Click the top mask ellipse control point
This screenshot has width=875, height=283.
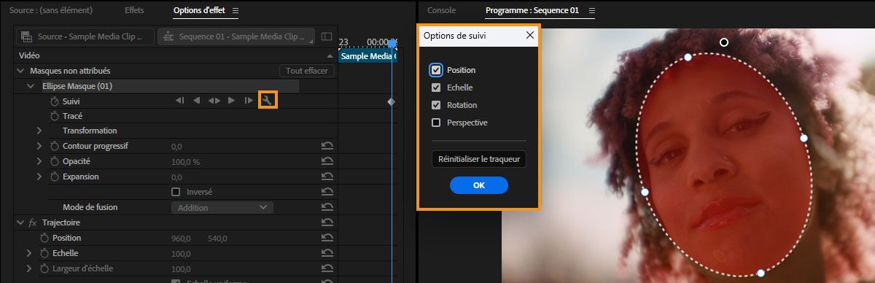pyautogui.click(x=688, y=57)
